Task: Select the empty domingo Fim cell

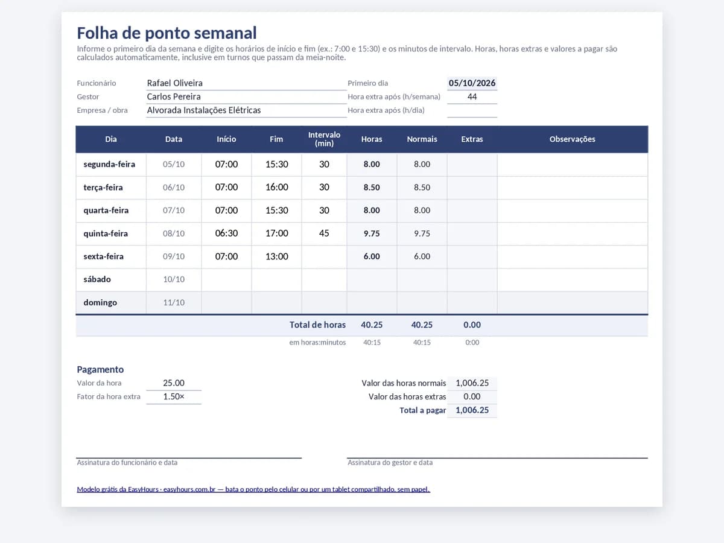Action: pyautogui.click(x=276, y=302)
